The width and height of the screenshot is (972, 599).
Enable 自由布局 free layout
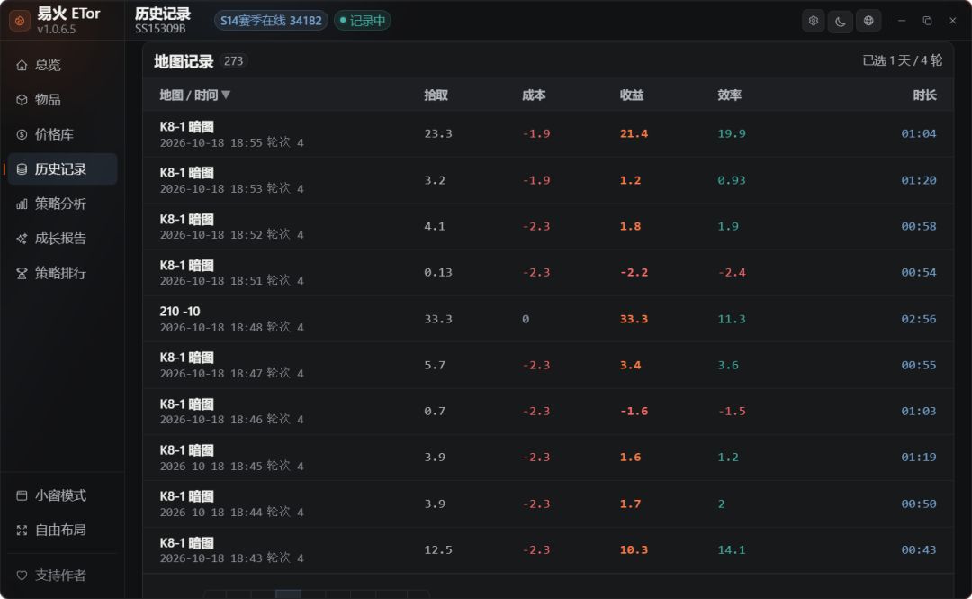(x=62, y=531)
